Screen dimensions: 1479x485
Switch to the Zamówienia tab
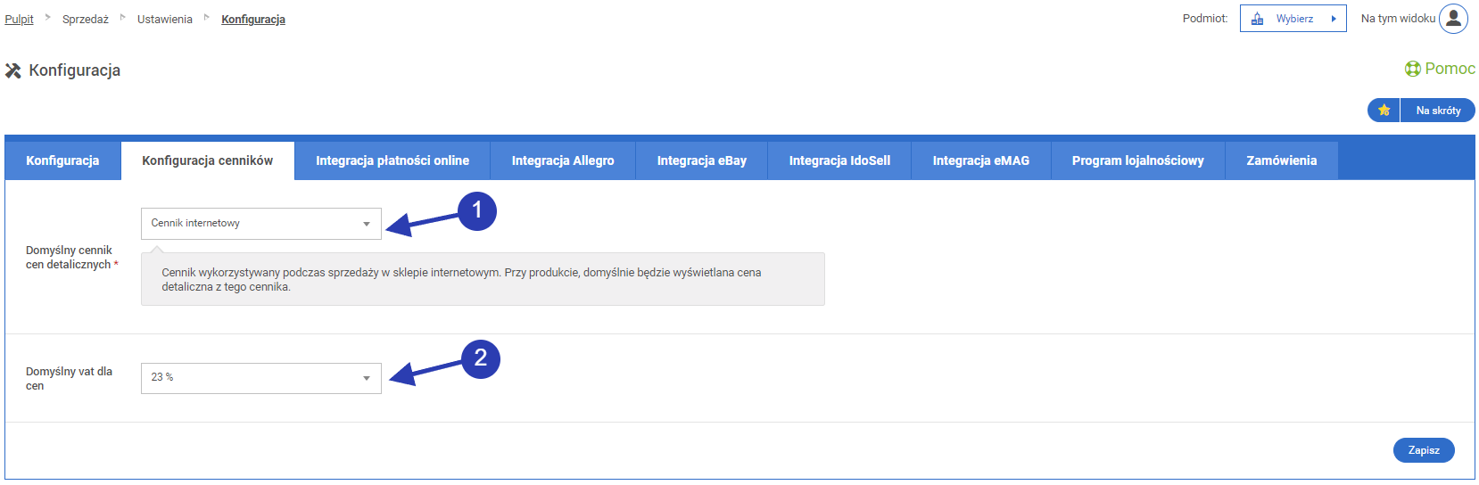click(x=1281, y=161)
